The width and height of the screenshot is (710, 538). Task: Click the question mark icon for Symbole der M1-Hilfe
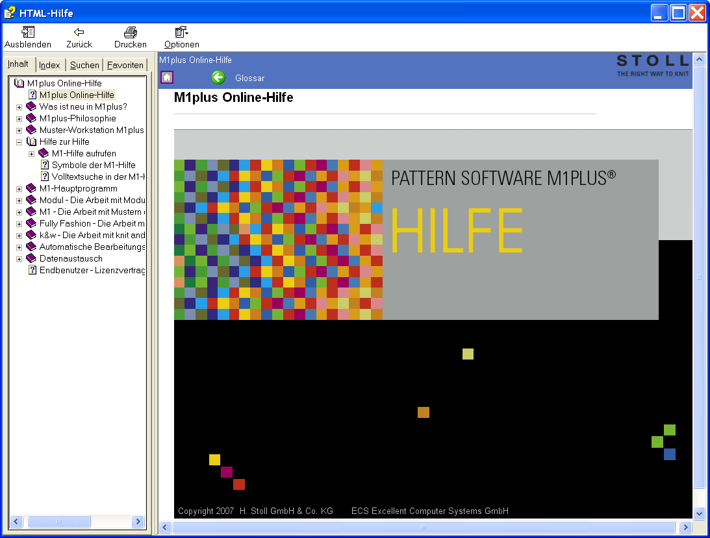43,165
